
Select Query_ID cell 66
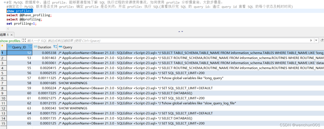pos(20,123)
